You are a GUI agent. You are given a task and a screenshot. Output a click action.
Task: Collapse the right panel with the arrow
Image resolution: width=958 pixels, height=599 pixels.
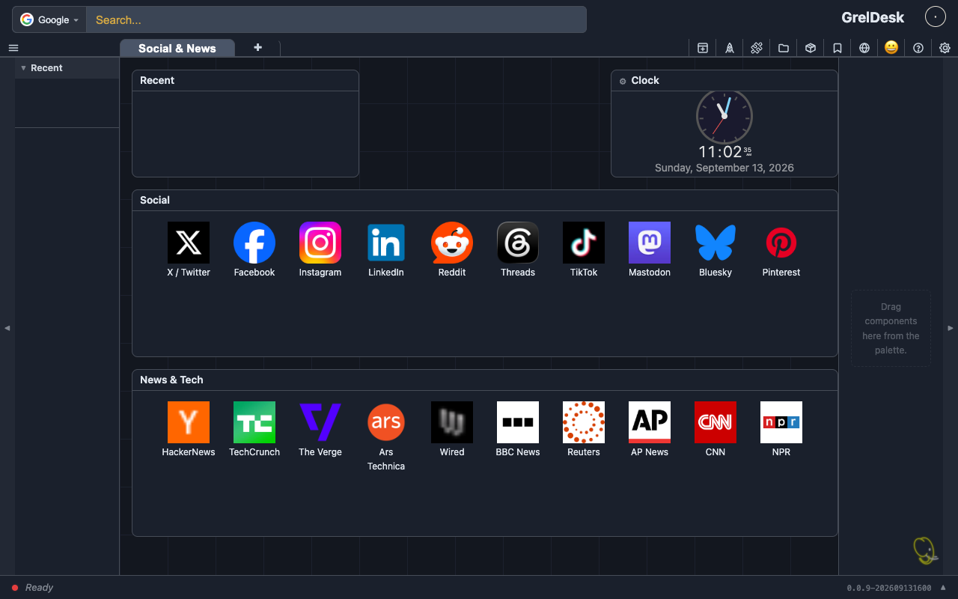tap(951, 328)
